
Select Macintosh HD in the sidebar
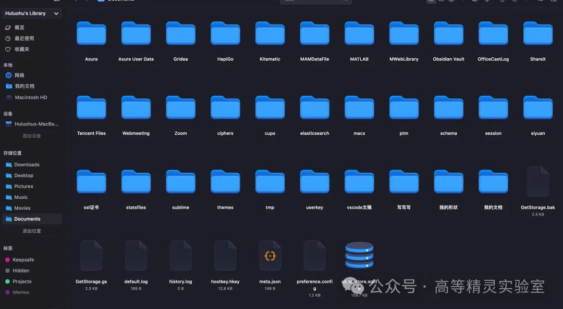click(27, 97)
